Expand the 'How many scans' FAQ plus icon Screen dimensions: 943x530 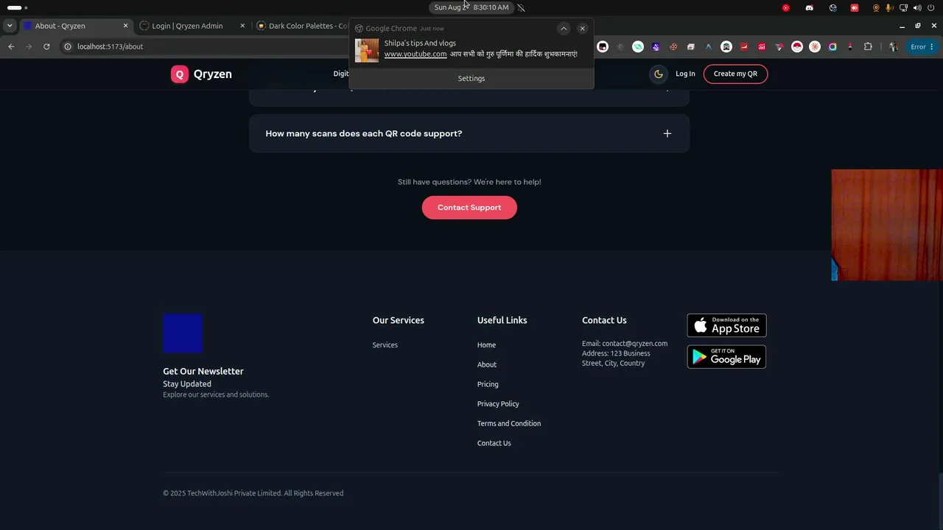(667, 133)
